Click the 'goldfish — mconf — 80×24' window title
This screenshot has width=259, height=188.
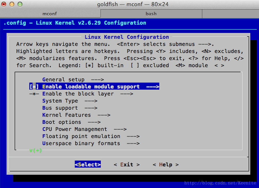133,4
